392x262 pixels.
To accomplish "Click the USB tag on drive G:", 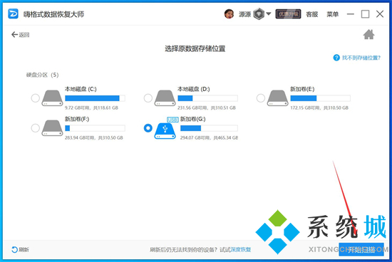I will (x=172, y=120).
